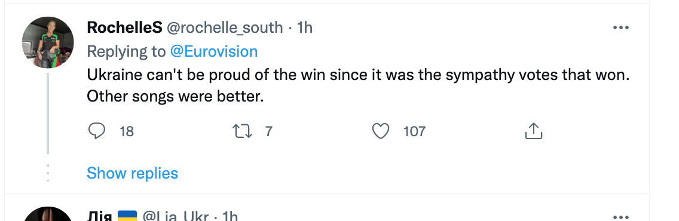The width and height of the screenshot is (679, 221).
Task: Open the @Lia_Ukr handle
Action: tap(175, 216)
